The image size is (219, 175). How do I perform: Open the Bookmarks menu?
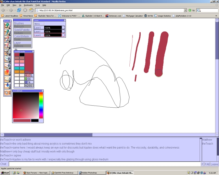[28, 5]
